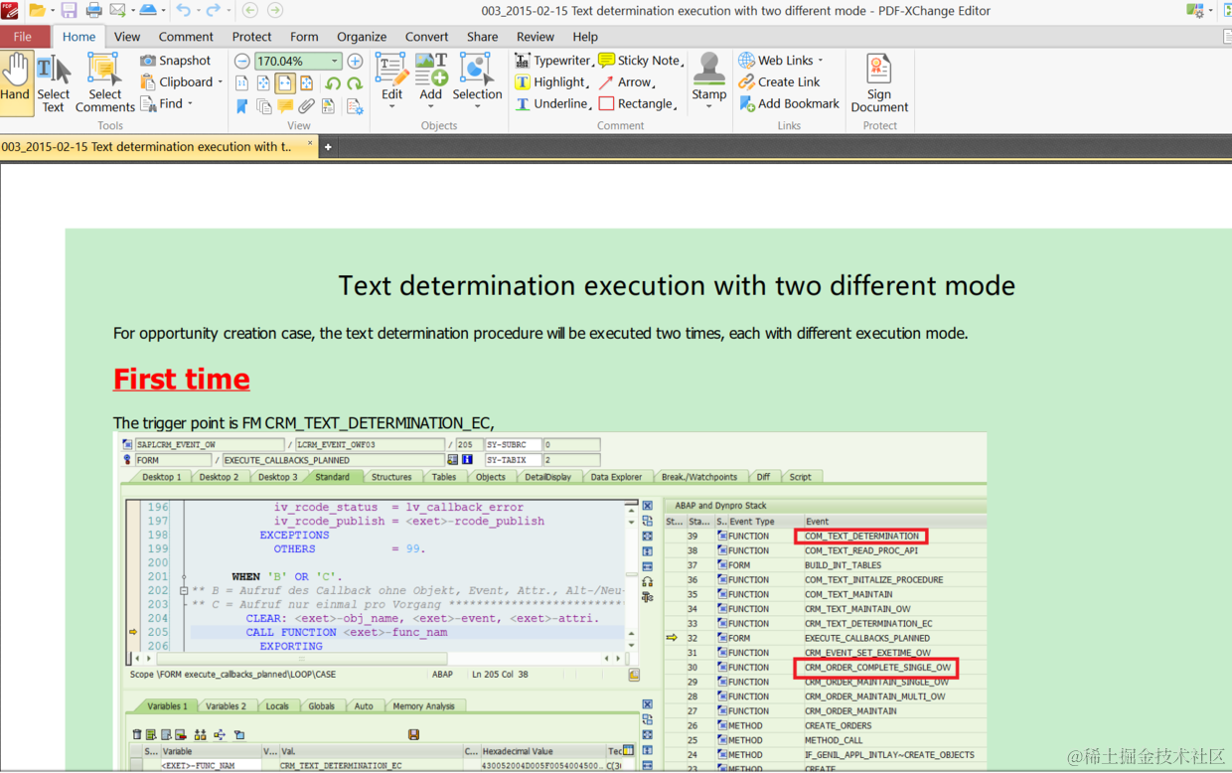The image size is (1232, 773).
Task: Open the zoom level 170.04% combo box
Action: pyautogui.click(x=298, y=62)
